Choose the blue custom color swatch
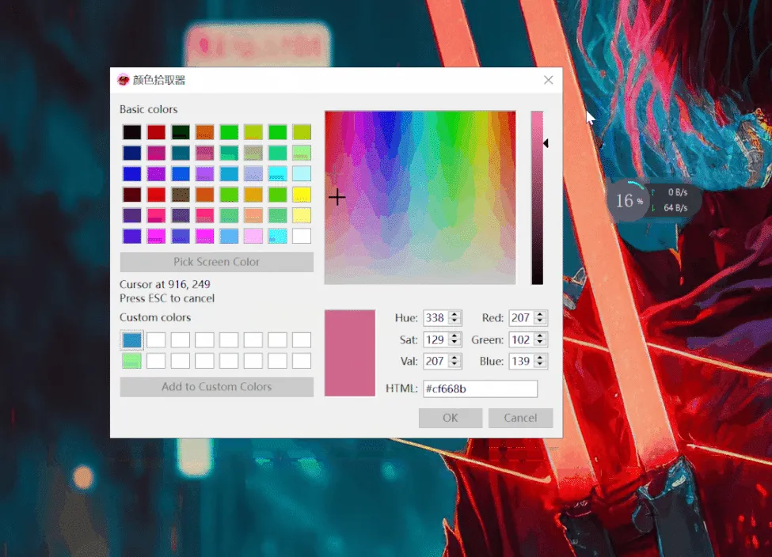772x557 pixels. (131, 340)
